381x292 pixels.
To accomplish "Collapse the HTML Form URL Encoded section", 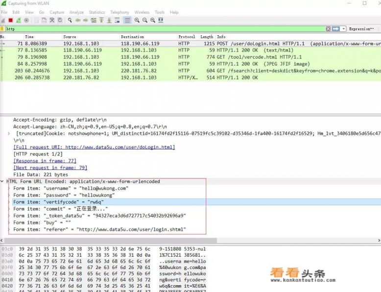I will pos(3,181).
